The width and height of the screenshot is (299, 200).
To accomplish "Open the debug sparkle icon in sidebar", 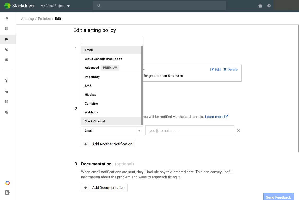I will click(7, 81).
